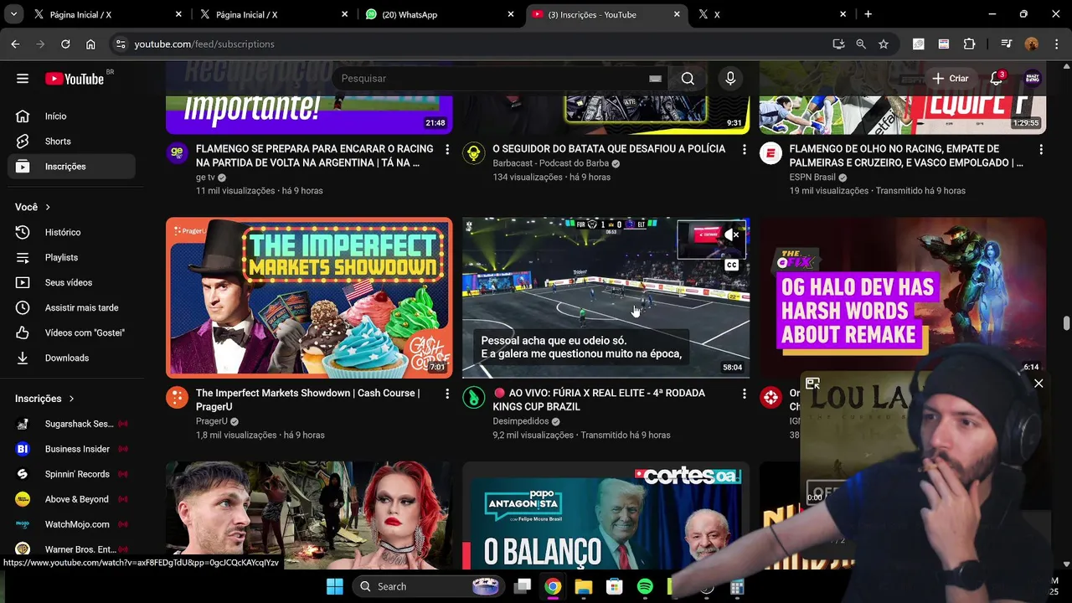The width and height of the screenshot is (1072, 603).
Task: Toggle closed captions on the Kings Cup preview
Action: (x=732, y=265)
